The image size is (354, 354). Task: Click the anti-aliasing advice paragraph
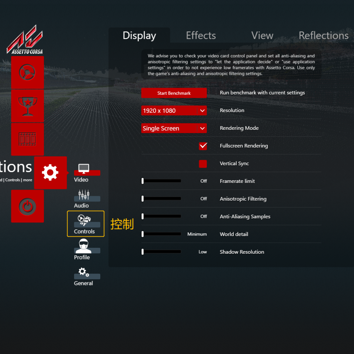(x=231, y=65)
